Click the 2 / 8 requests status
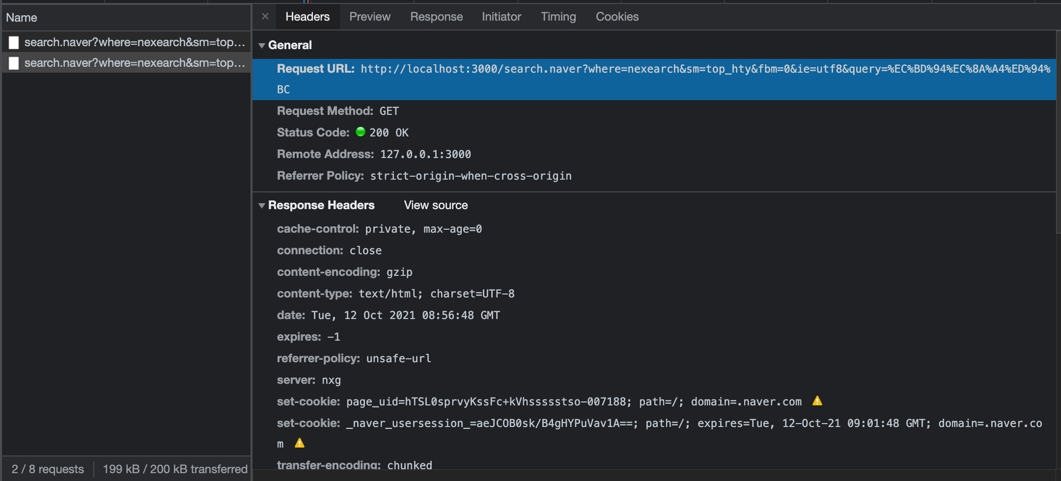Image resolution: width=1061 pixels, height=481 pixels. [x=48, y=469]
